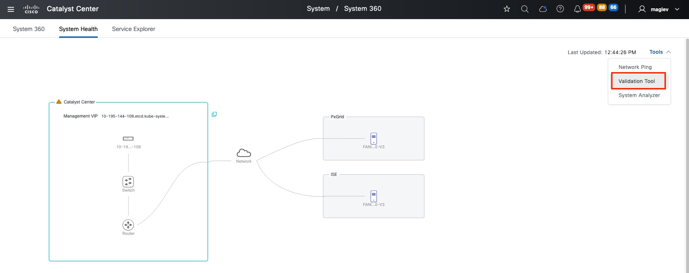Click the expand icon beside Catalyst Center box

(x=214, y=114)
